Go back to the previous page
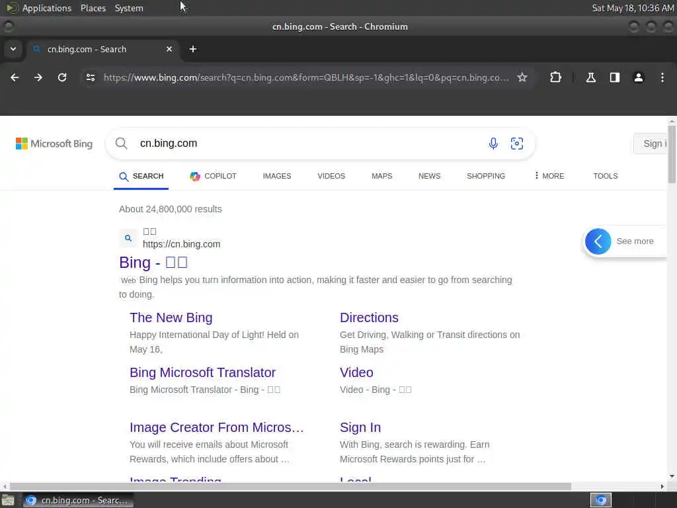 [x=15, y=77]
